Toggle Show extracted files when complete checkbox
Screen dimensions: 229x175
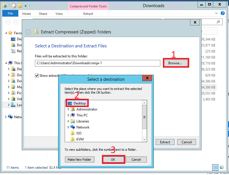[x=37, y=76]
